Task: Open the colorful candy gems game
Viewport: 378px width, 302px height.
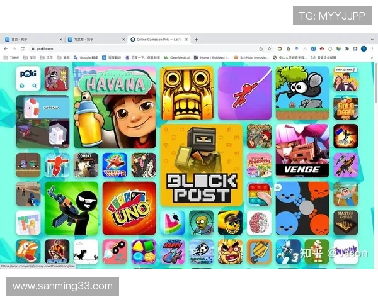Action: (144, 252)
